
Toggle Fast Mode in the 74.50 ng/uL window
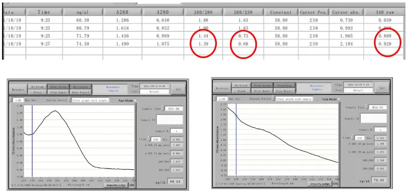pyautogui.click(x=339, y=99)
